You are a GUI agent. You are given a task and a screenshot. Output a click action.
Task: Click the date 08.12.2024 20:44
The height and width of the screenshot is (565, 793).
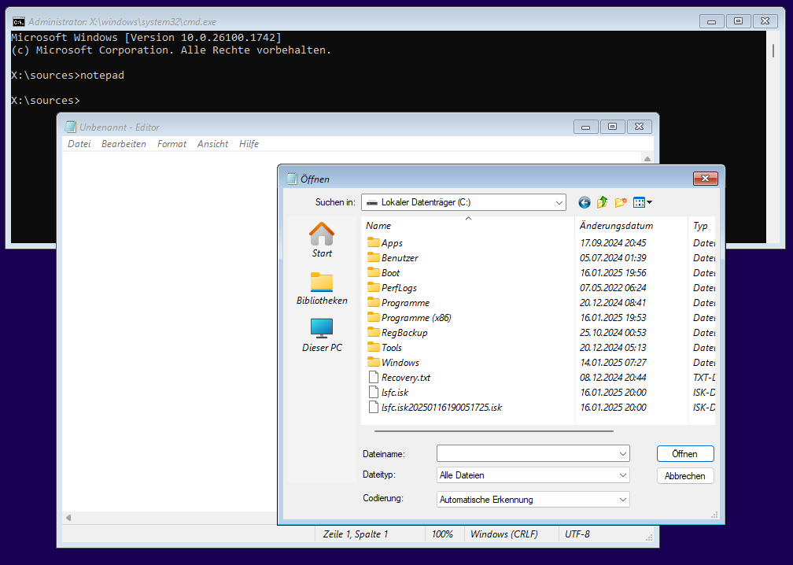pos(613,378)
